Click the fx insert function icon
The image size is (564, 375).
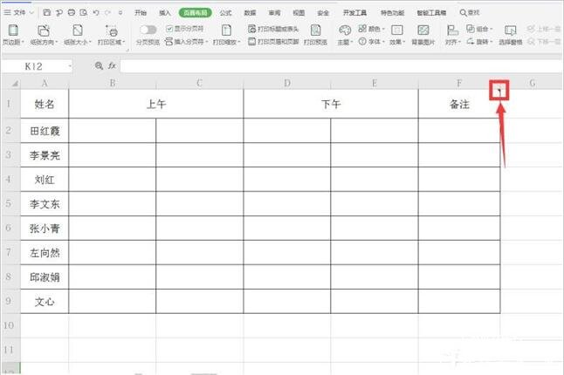point(113,65)
